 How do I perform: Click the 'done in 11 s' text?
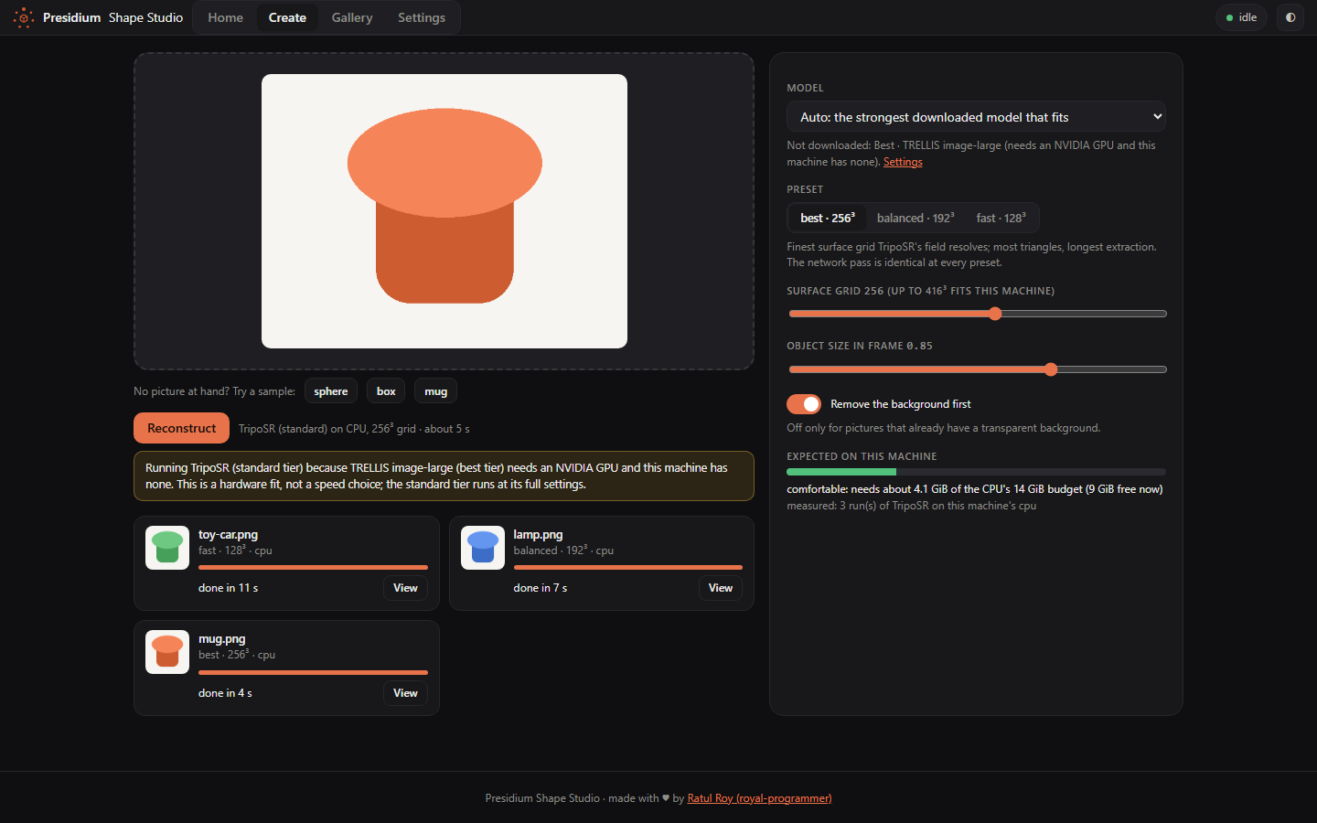tap(228, 588)
